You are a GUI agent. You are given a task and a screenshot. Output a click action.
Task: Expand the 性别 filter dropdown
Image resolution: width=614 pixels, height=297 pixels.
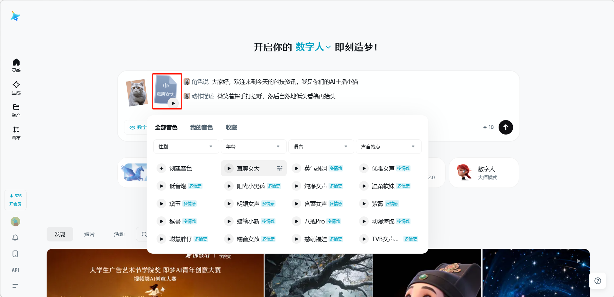186,146
